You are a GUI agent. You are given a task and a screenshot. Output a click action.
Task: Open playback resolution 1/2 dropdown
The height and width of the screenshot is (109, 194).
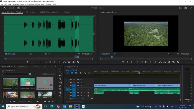(x=172, y=54)
